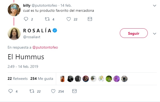
Task: Open Rosalía's profile avatar
Action: [x=14, y=34]
